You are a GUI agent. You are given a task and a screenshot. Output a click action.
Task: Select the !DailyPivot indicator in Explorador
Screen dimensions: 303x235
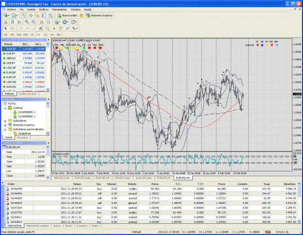point(25,134)
